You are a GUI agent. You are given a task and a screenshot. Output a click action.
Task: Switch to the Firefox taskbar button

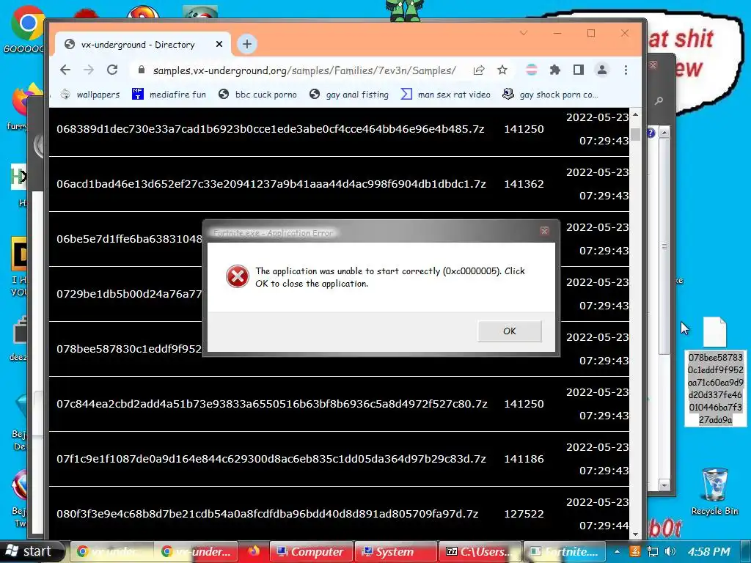tap(254, 551)
